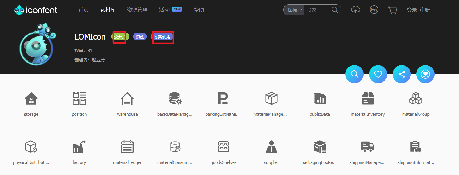The width and height of the screenshot is (459, 175).
Task: Open the 资源管理 menu
Action: tap(137, 10)
